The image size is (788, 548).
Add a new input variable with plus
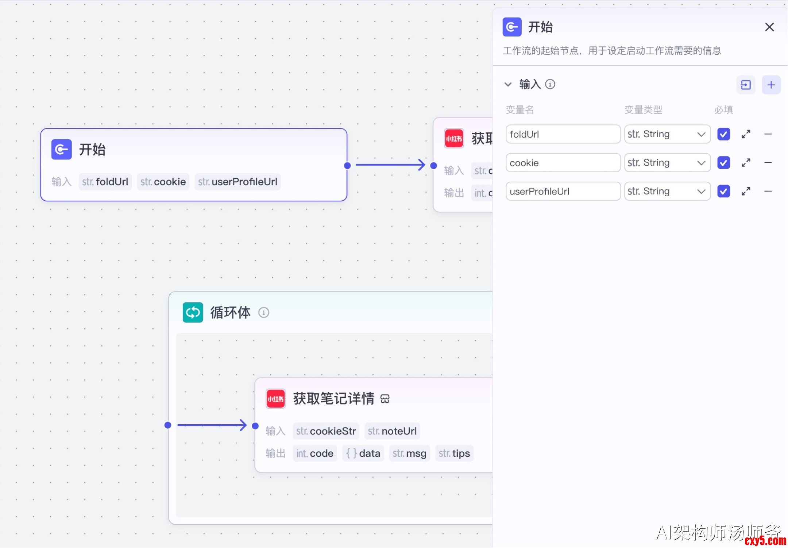pyautogui.click(x=771, y=85)
